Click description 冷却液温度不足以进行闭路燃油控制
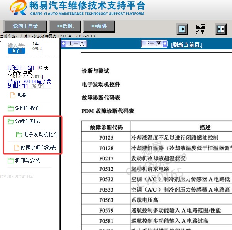232x230 pixels. [x=175, y=138]
